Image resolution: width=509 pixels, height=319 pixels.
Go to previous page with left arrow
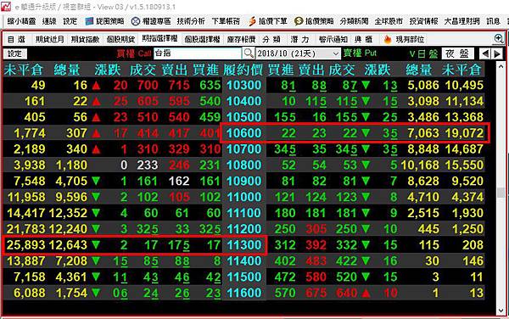tap(485, 53)
